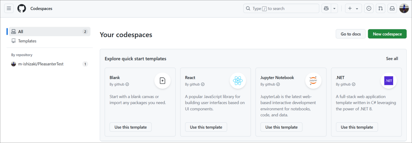Open the plus Create new dropdown
Viewport: 412px width, 143px height.
(x=353, y=9)
